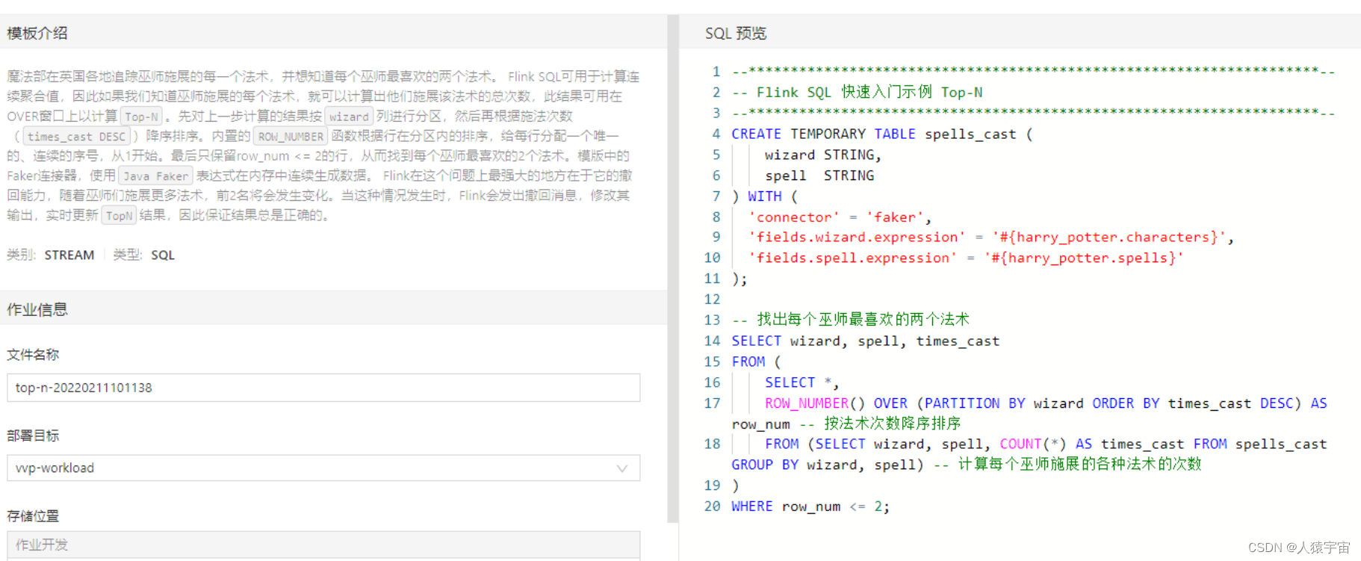Screen dimensions: 1361x561
Task: Click SQL line 14 SELECT wizard, spell, times_cast
Action: [x=865, y=341]
